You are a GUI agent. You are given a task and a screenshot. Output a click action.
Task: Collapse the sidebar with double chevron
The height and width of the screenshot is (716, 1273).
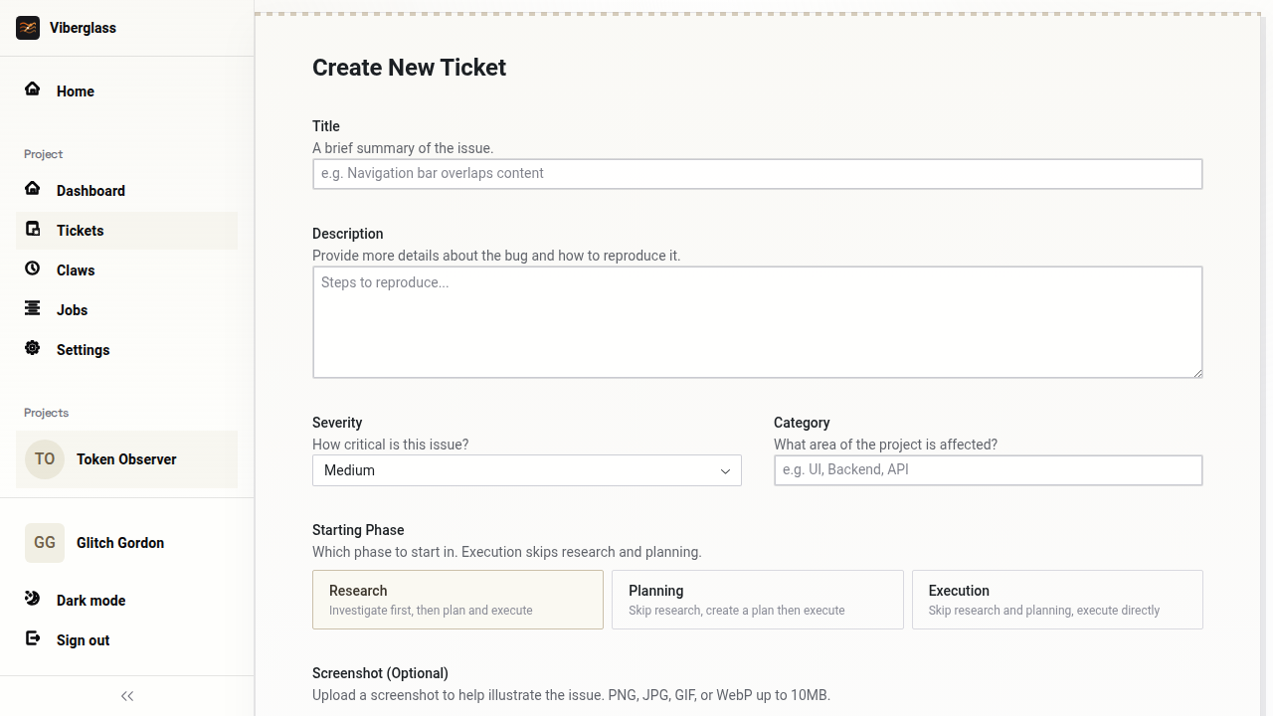point(127,696)
